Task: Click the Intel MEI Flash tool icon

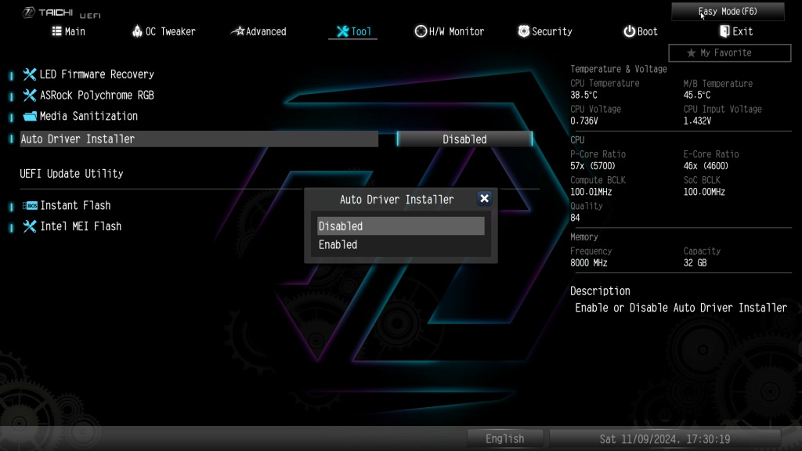Action: [29, 226]
